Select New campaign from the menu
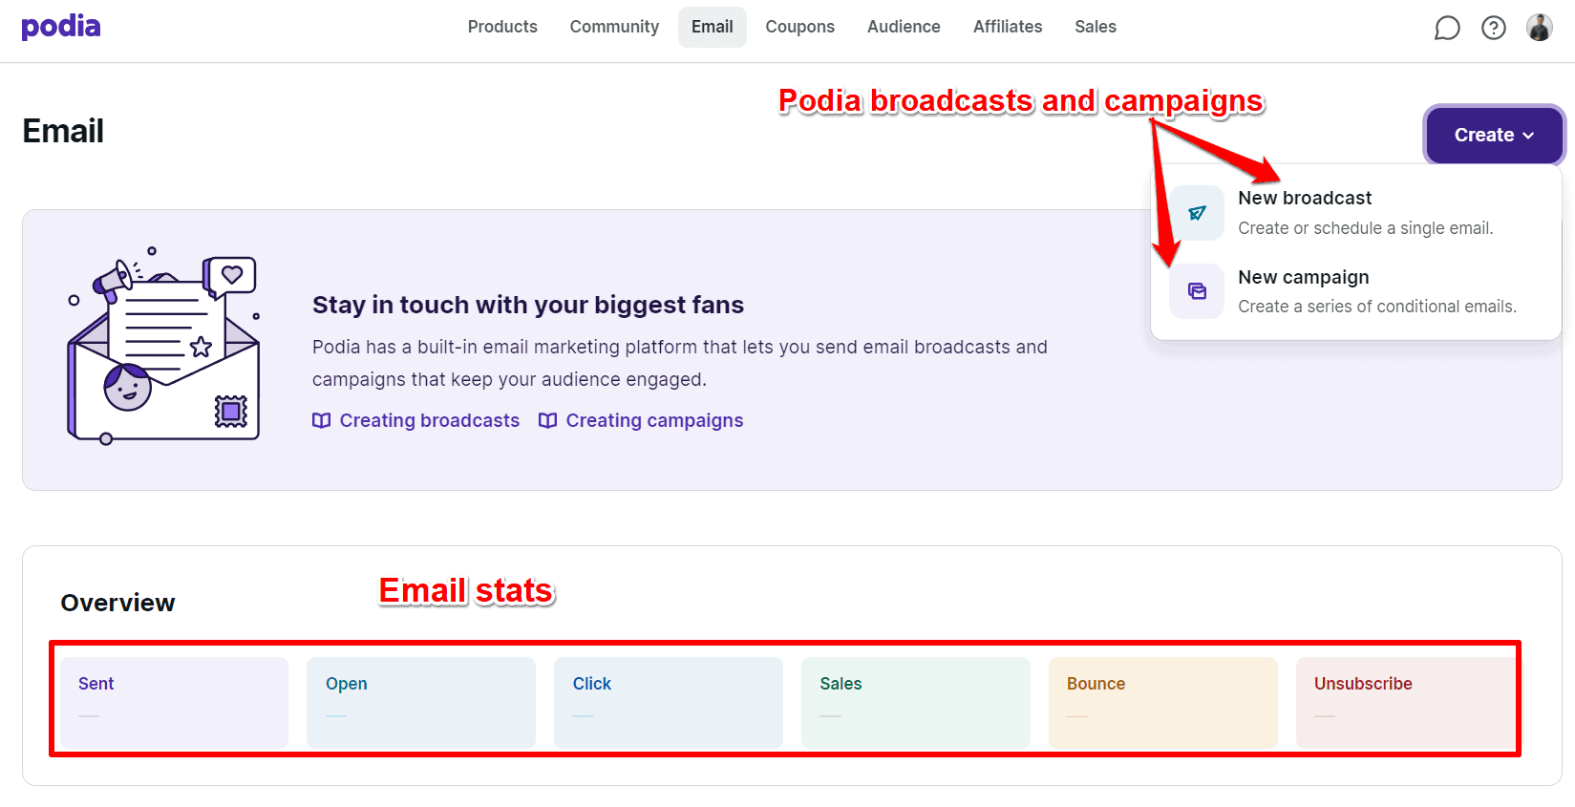Image resolution: width=1575 pixels, height=807 pixels. [1303, 277]
